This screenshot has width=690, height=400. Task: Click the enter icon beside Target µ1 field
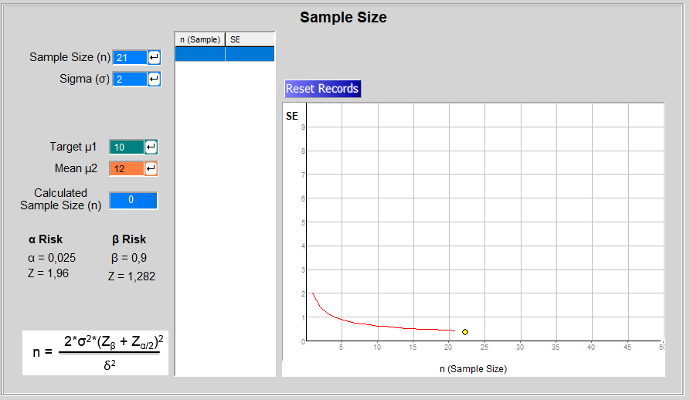[x=151, y=147]
